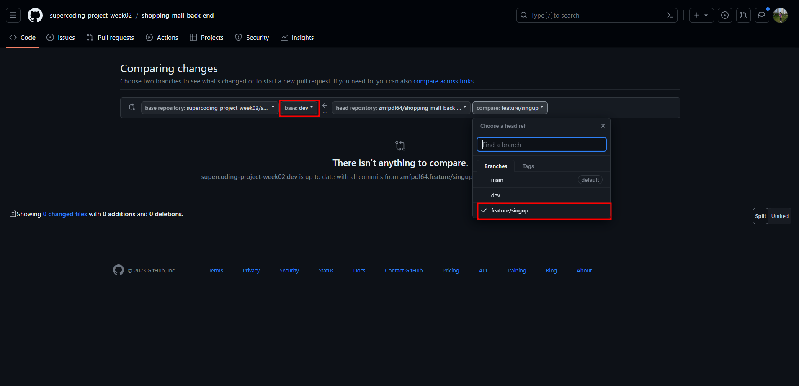The height and width of the screenshot is (386, 799).
Task: Select the Branches tab in popup
Action: [496, 166]
